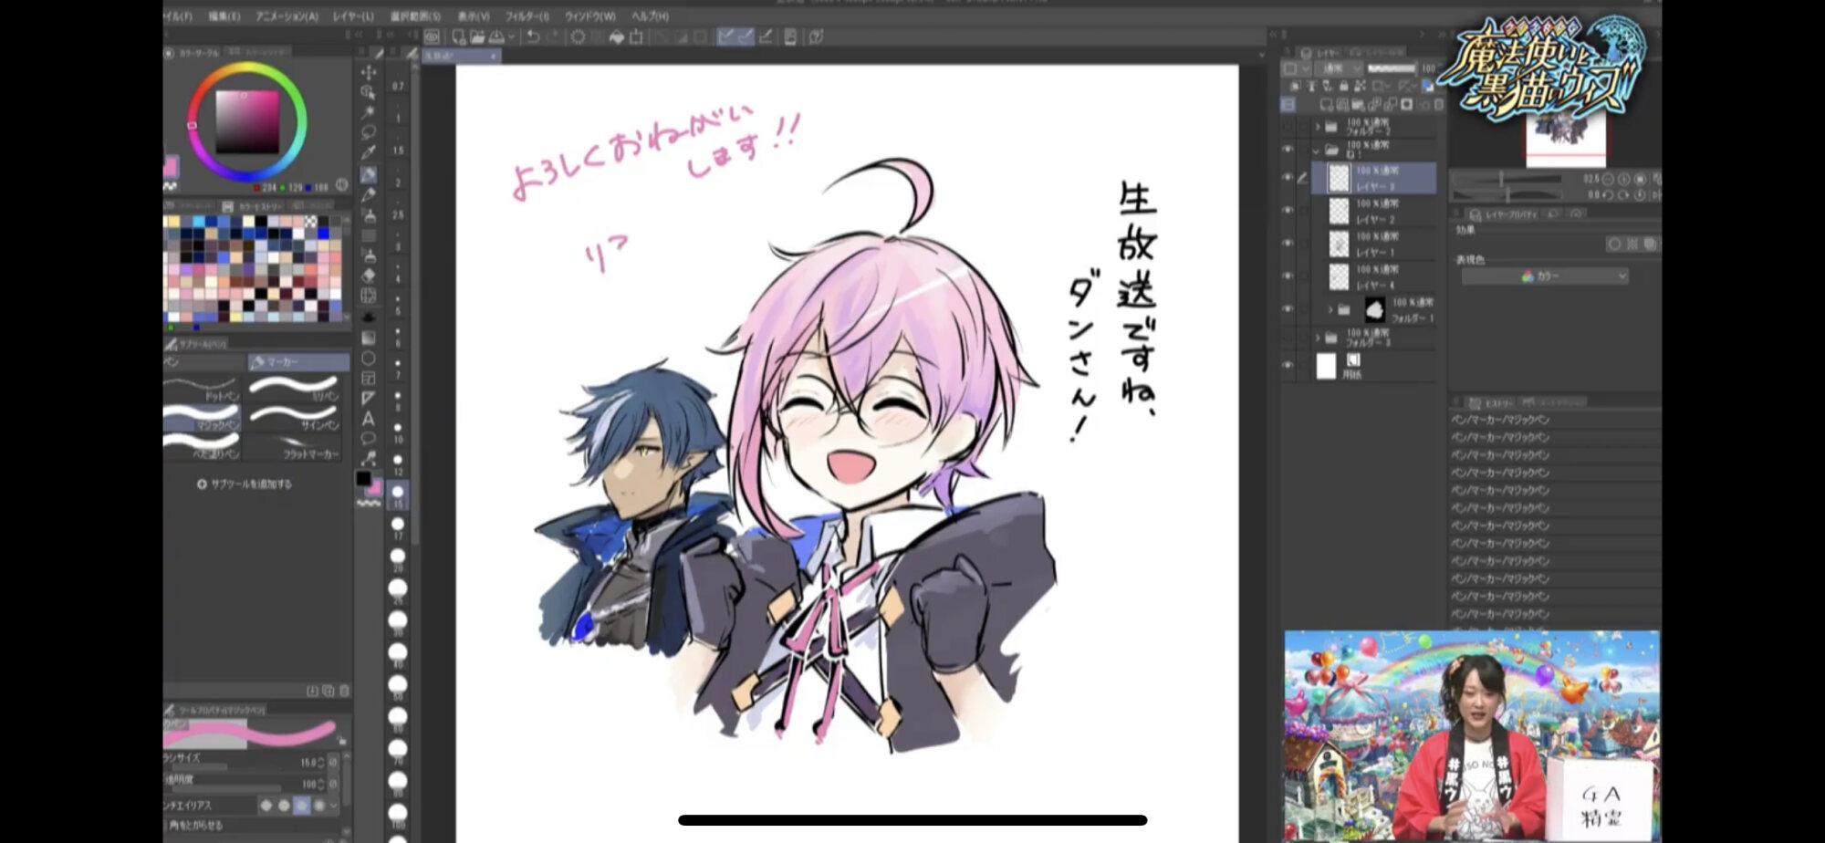Click the Scale/Rotate transform icon

pos(636,36)
